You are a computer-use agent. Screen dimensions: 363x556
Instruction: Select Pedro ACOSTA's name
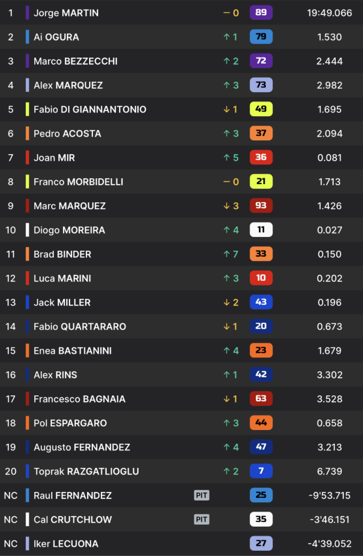[67, 133]
